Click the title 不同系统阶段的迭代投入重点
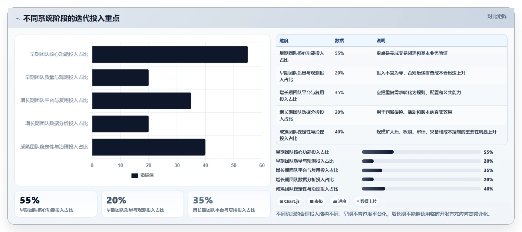Viewport: 522px width, 232px height. coord(71,19)
